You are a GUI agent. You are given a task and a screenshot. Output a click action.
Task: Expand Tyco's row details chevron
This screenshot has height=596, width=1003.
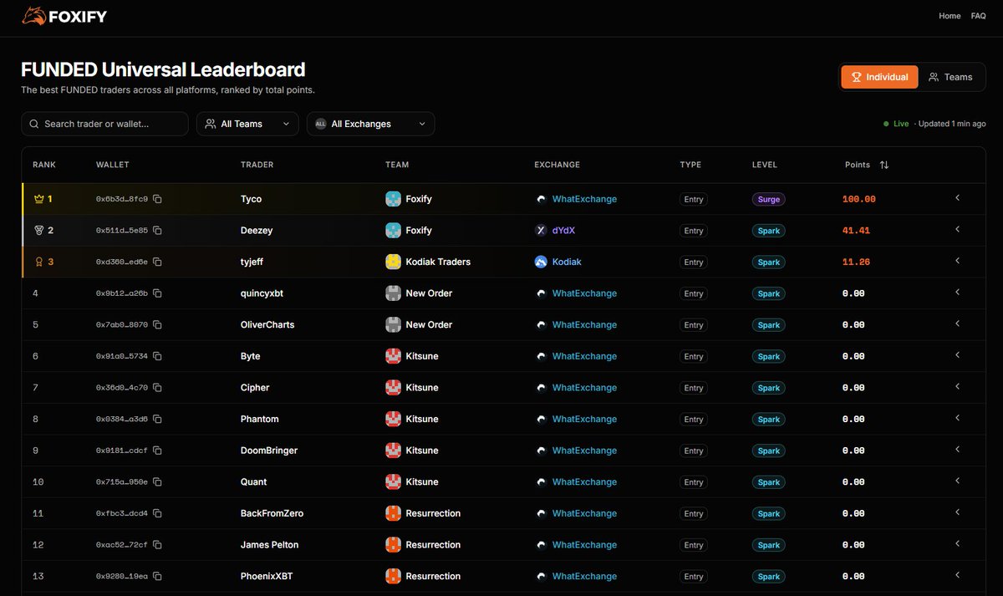point(957,198)
